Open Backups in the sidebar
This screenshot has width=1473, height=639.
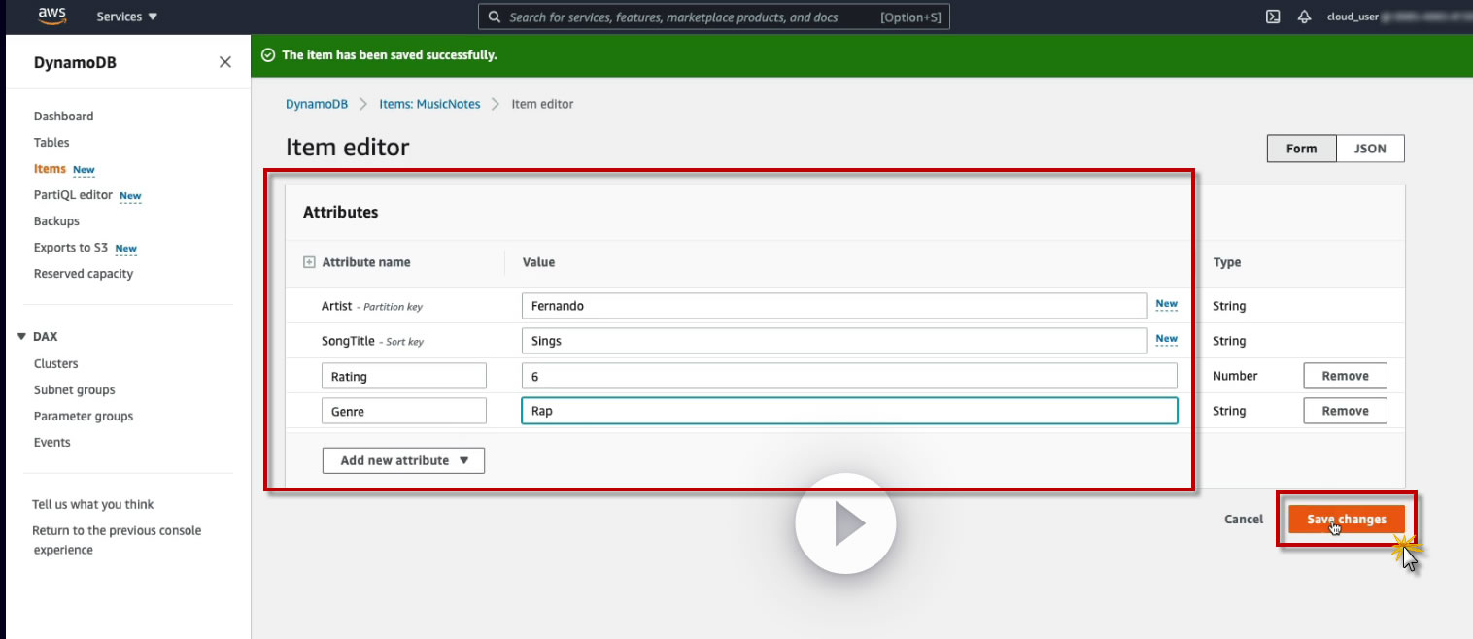point(56,220)
